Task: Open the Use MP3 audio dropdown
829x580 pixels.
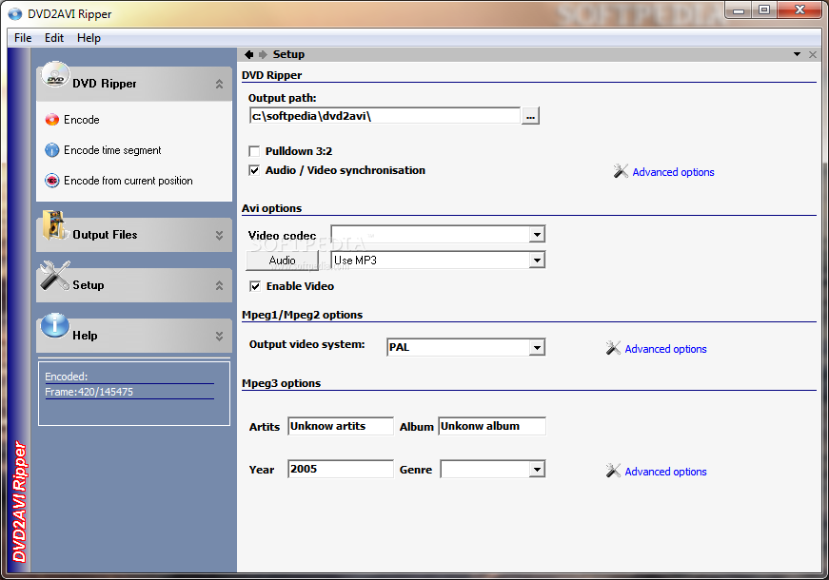Action: pos(537,260)
